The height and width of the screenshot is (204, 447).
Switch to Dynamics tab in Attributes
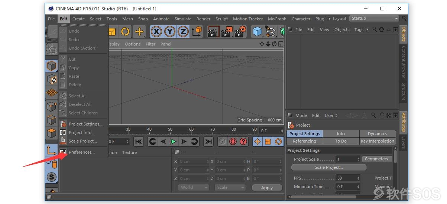[377, 134]
